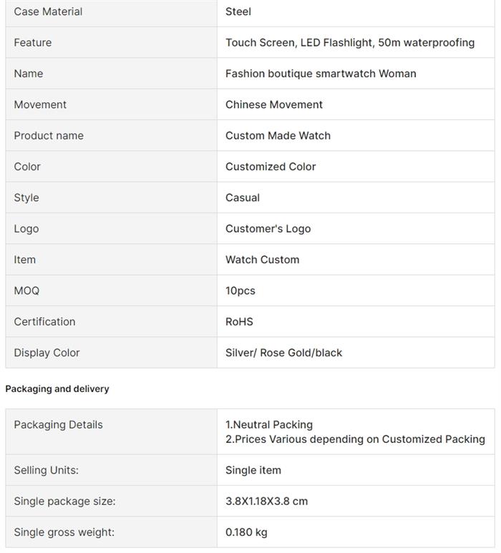Click the 'Case Material' label cell
This screenshot has width=501, height=553.
[48, 11]
